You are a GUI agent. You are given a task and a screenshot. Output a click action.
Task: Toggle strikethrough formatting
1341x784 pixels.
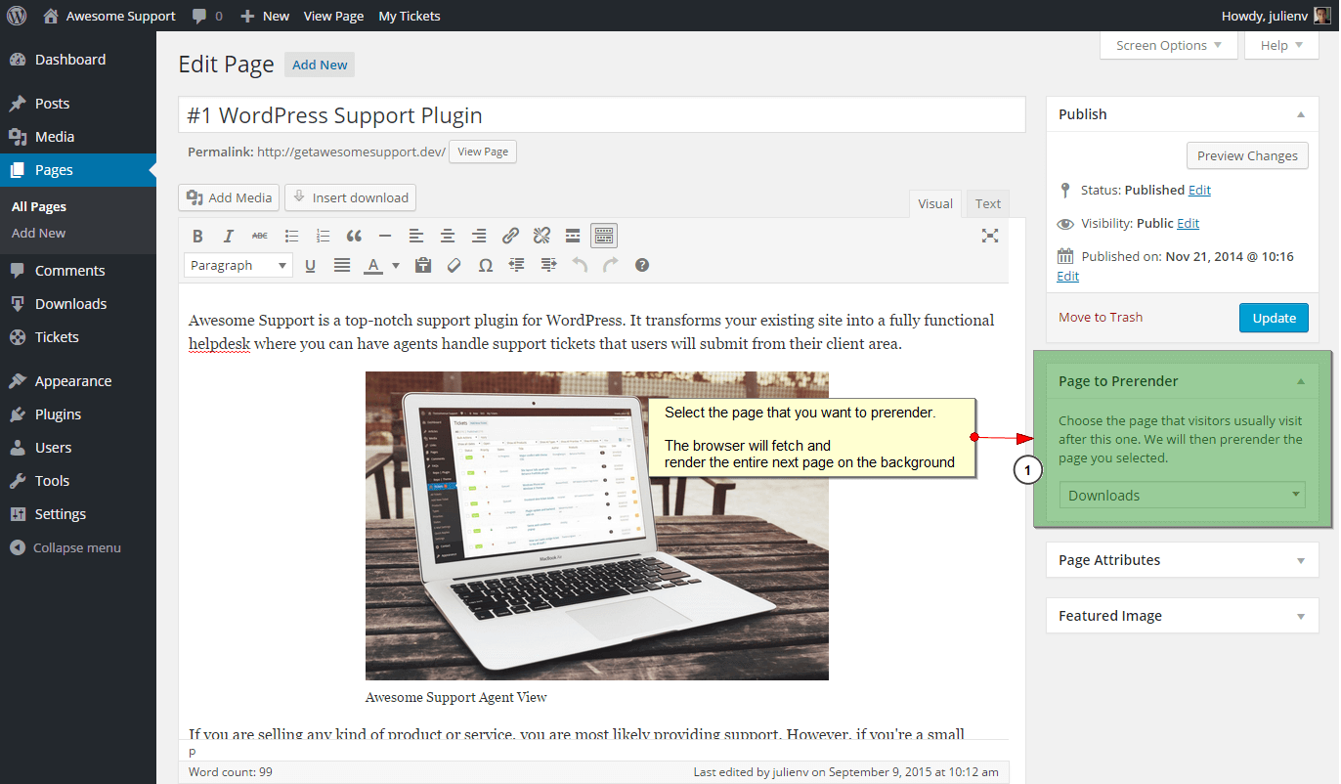pyautogui.click(x=260, y=236)
